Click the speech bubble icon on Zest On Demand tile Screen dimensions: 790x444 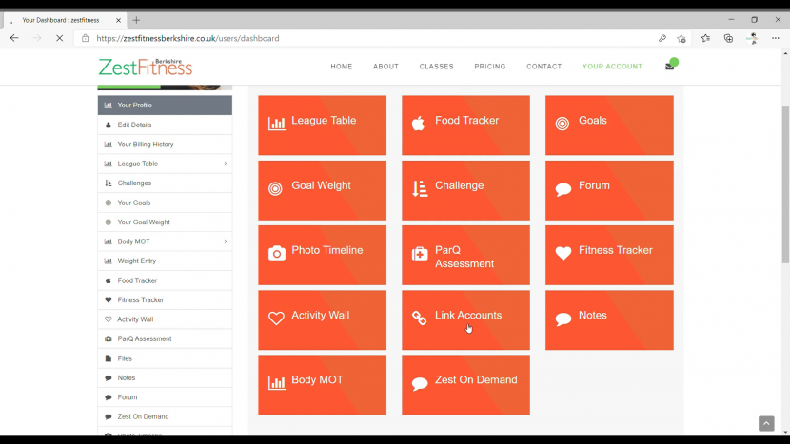pos(420,383)
